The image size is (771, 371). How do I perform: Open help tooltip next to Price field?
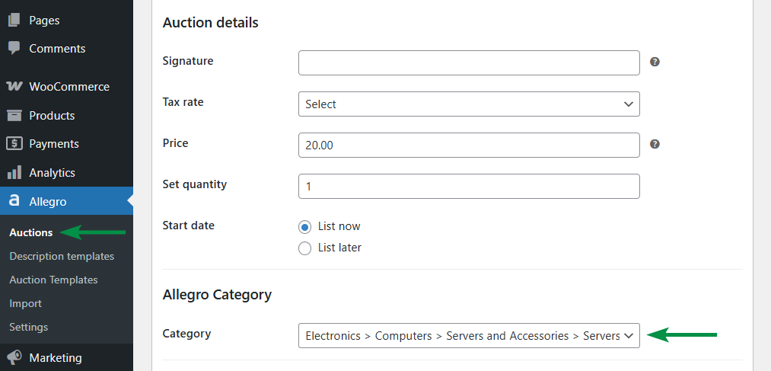pos(655,144)
